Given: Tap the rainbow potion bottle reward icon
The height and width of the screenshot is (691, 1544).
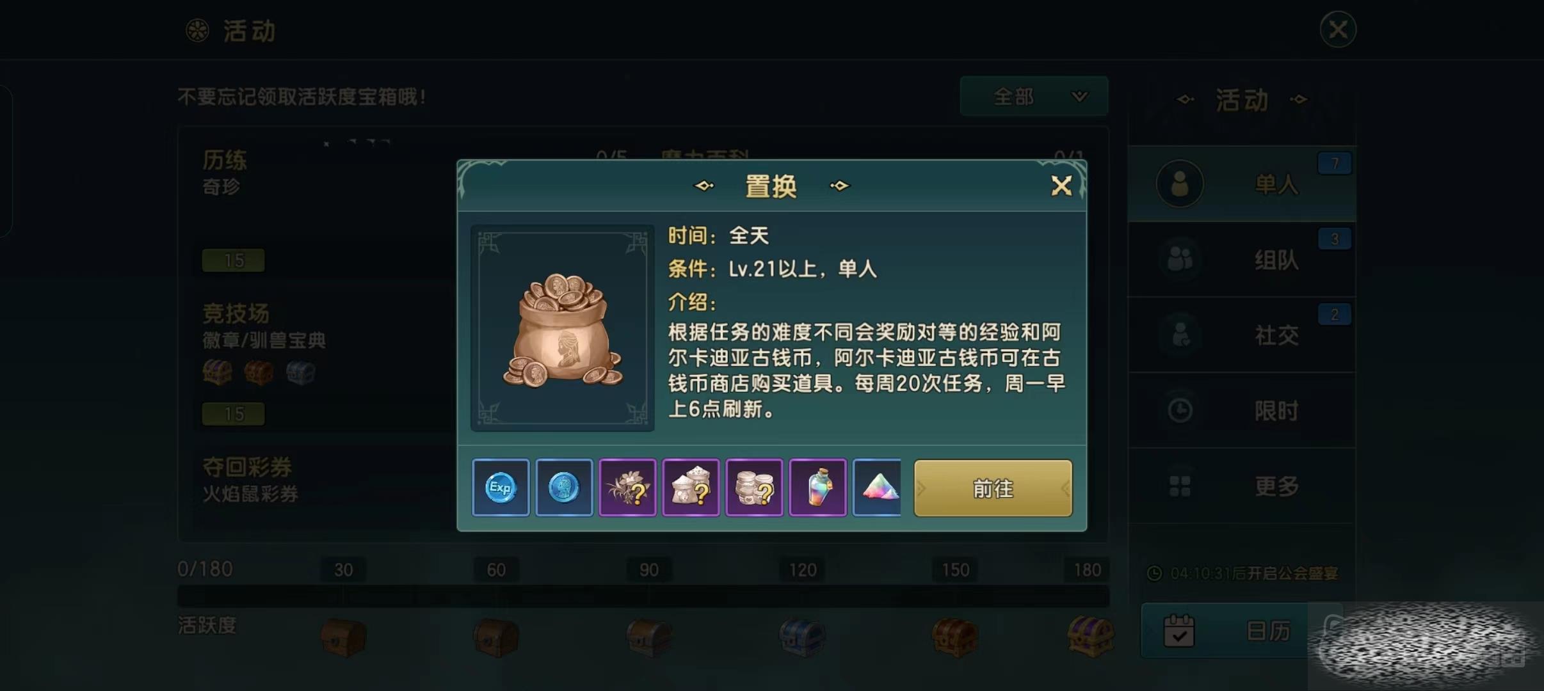Looking at the screenshot, I should [817, 488].
